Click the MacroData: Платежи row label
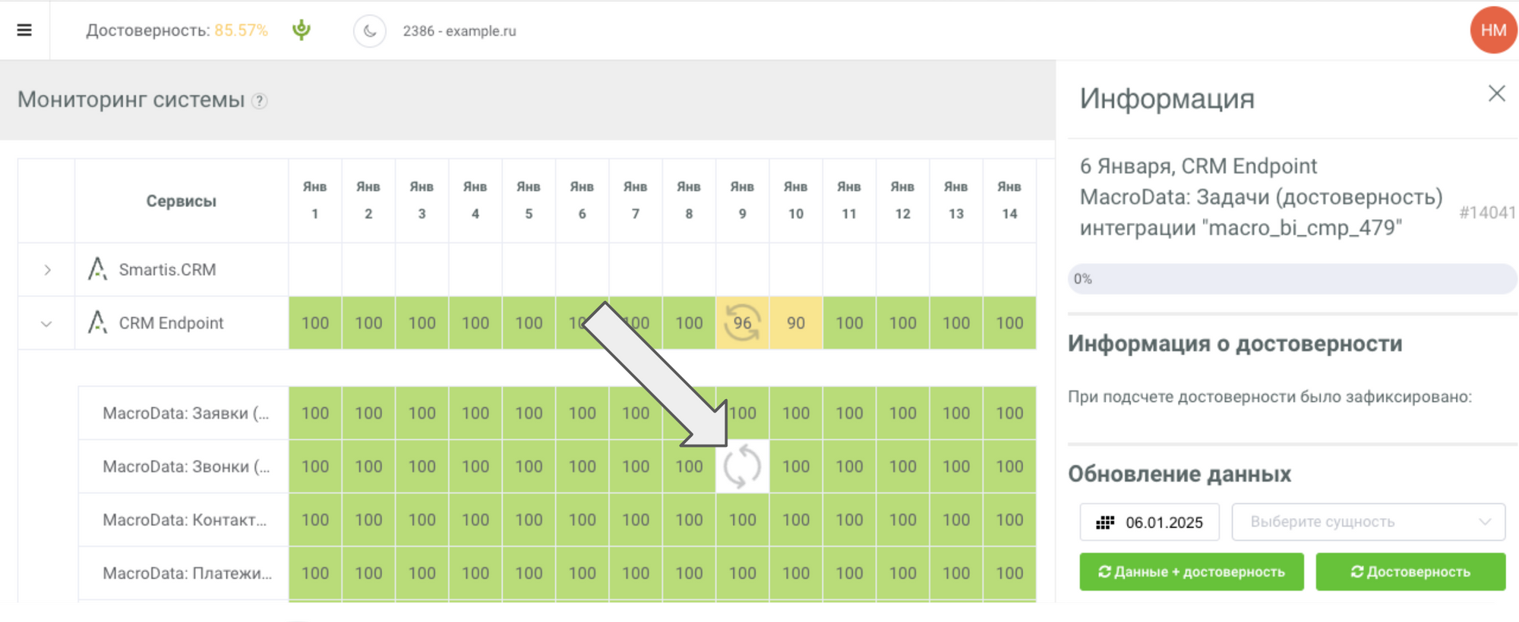The image size is (1519, 622). [x=187, y=573]
